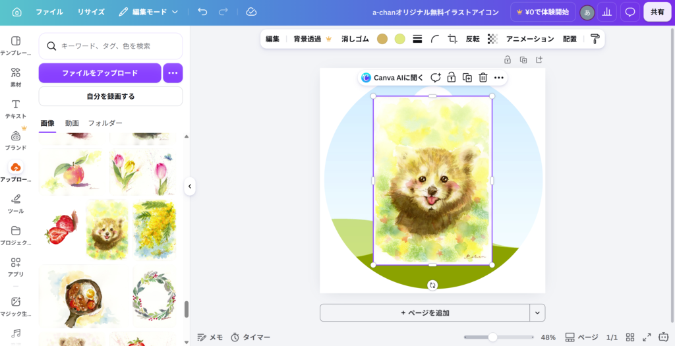Open the アプリ panel
The image size is (675, 346).
pos(16,268)
